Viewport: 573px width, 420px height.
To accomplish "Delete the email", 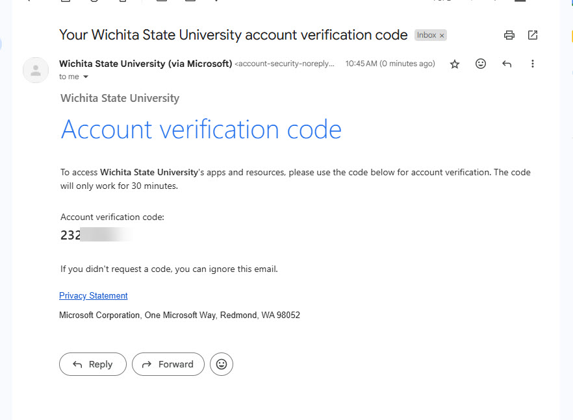I will pos(123,2).
